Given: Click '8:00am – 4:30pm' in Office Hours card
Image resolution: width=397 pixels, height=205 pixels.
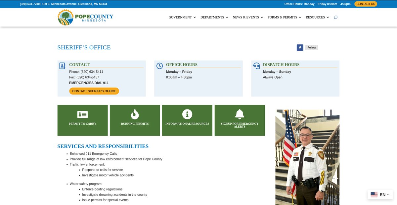Looking at the screenshot, I should [179, 77].
